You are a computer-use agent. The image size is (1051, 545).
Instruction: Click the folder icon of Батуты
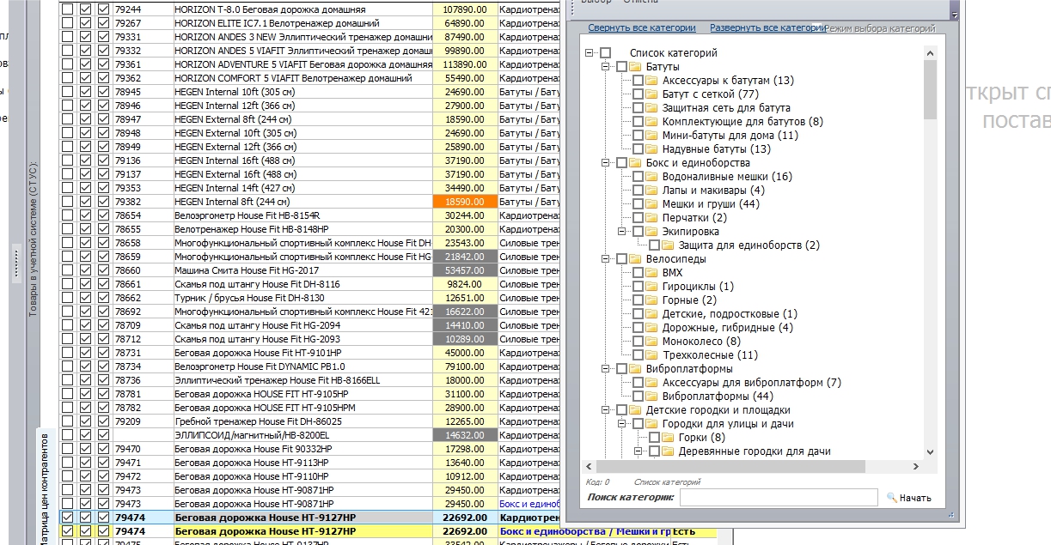pos(635,67)
